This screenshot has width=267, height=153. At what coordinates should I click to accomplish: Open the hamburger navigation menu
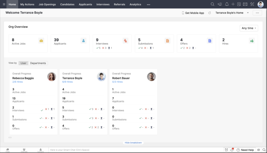[x=4, y=4]
